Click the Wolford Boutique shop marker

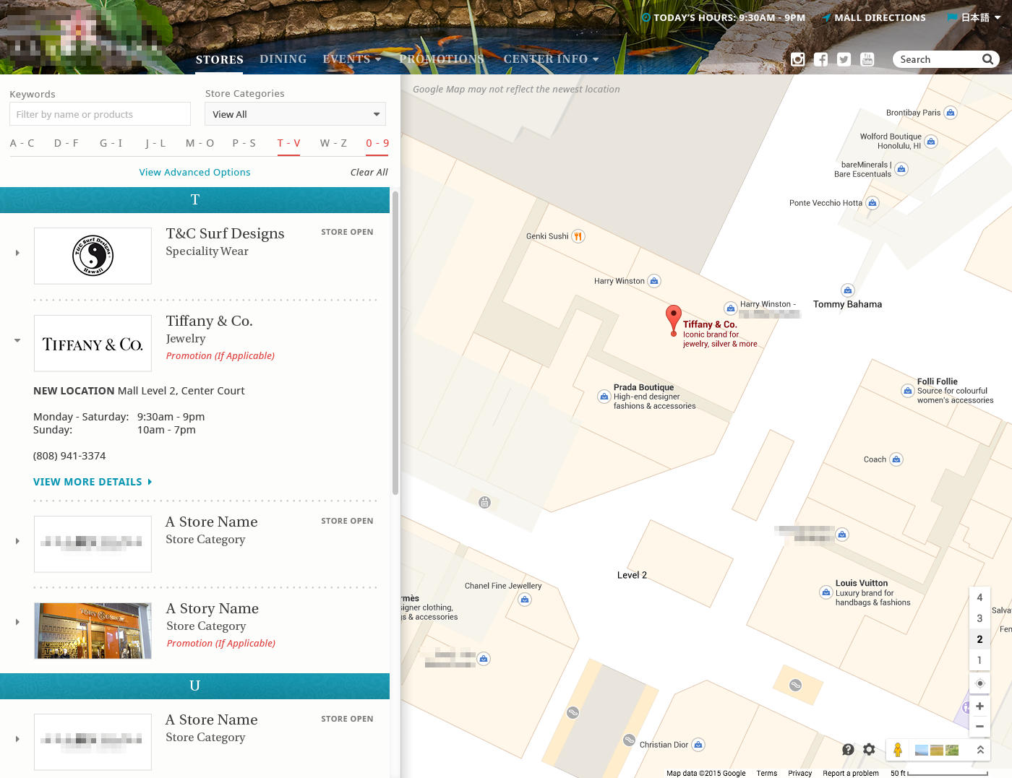pos(931,142)
